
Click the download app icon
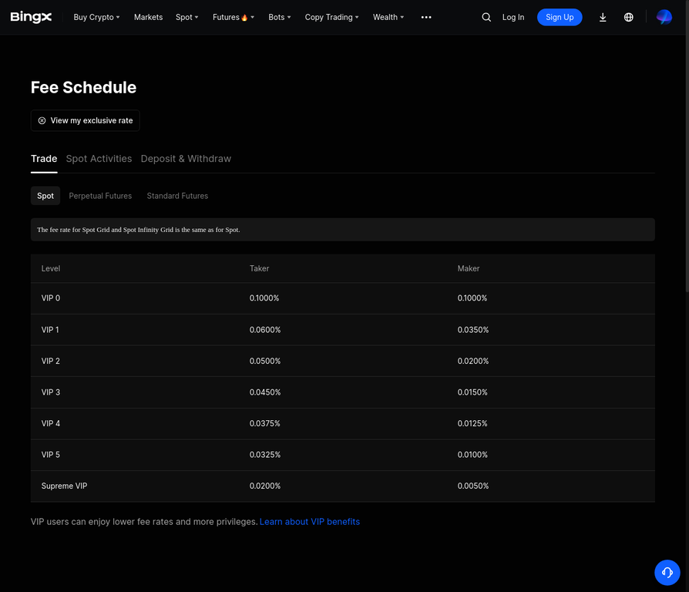point(603,17)
